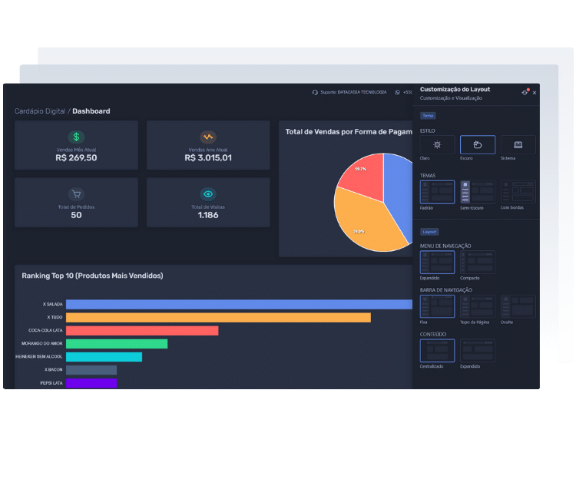
Task: Click the WhatsApp phone icon in top bar
Action: tap(398, 92)
